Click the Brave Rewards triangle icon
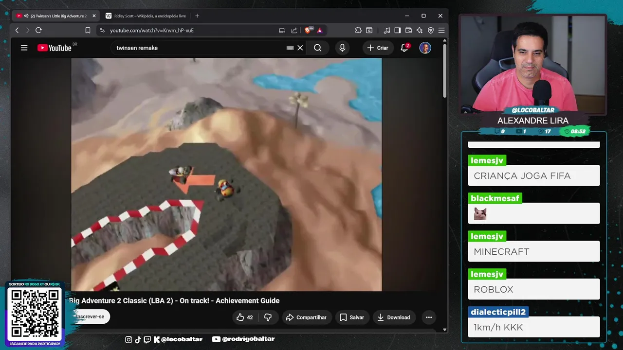 click(x=319, y=30)
